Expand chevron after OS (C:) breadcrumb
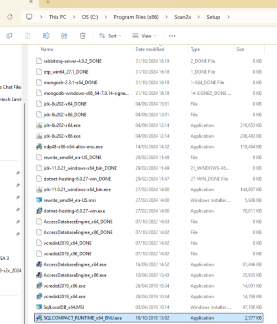Viewport: 277px width, 324px height. click(x=106, y=17)
